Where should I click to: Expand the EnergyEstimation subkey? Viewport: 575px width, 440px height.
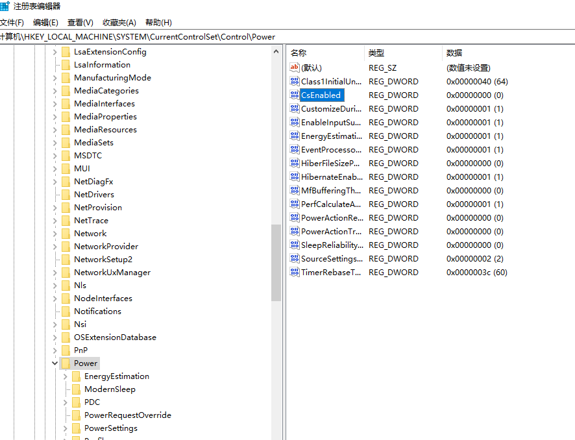coord(66,376)
